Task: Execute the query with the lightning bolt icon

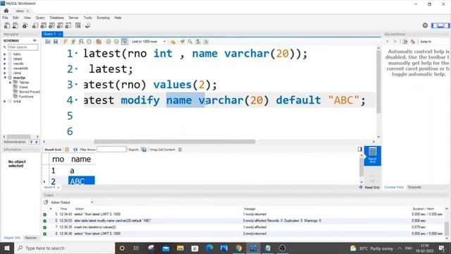Action: tap(66, 42)
